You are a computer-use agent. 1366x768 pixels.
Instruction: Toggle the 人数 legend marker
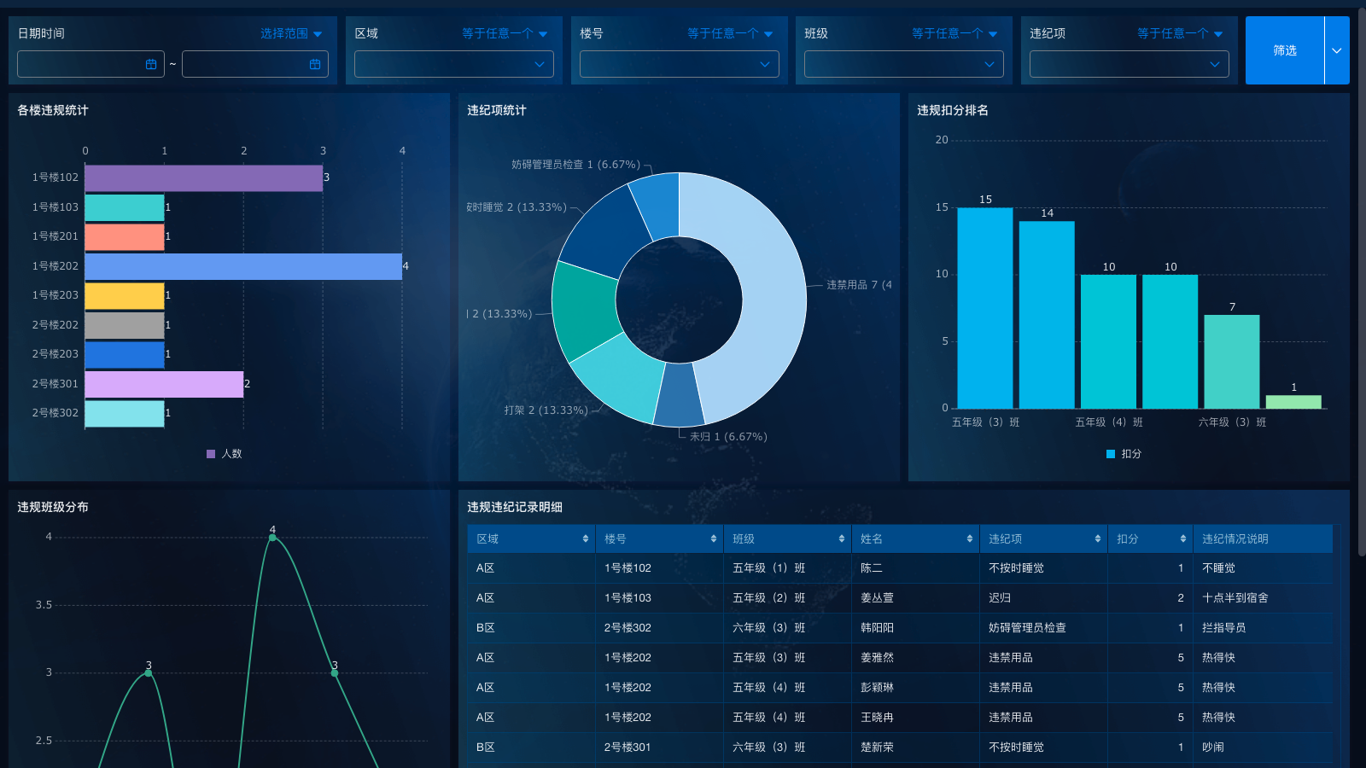coord(211,454)
